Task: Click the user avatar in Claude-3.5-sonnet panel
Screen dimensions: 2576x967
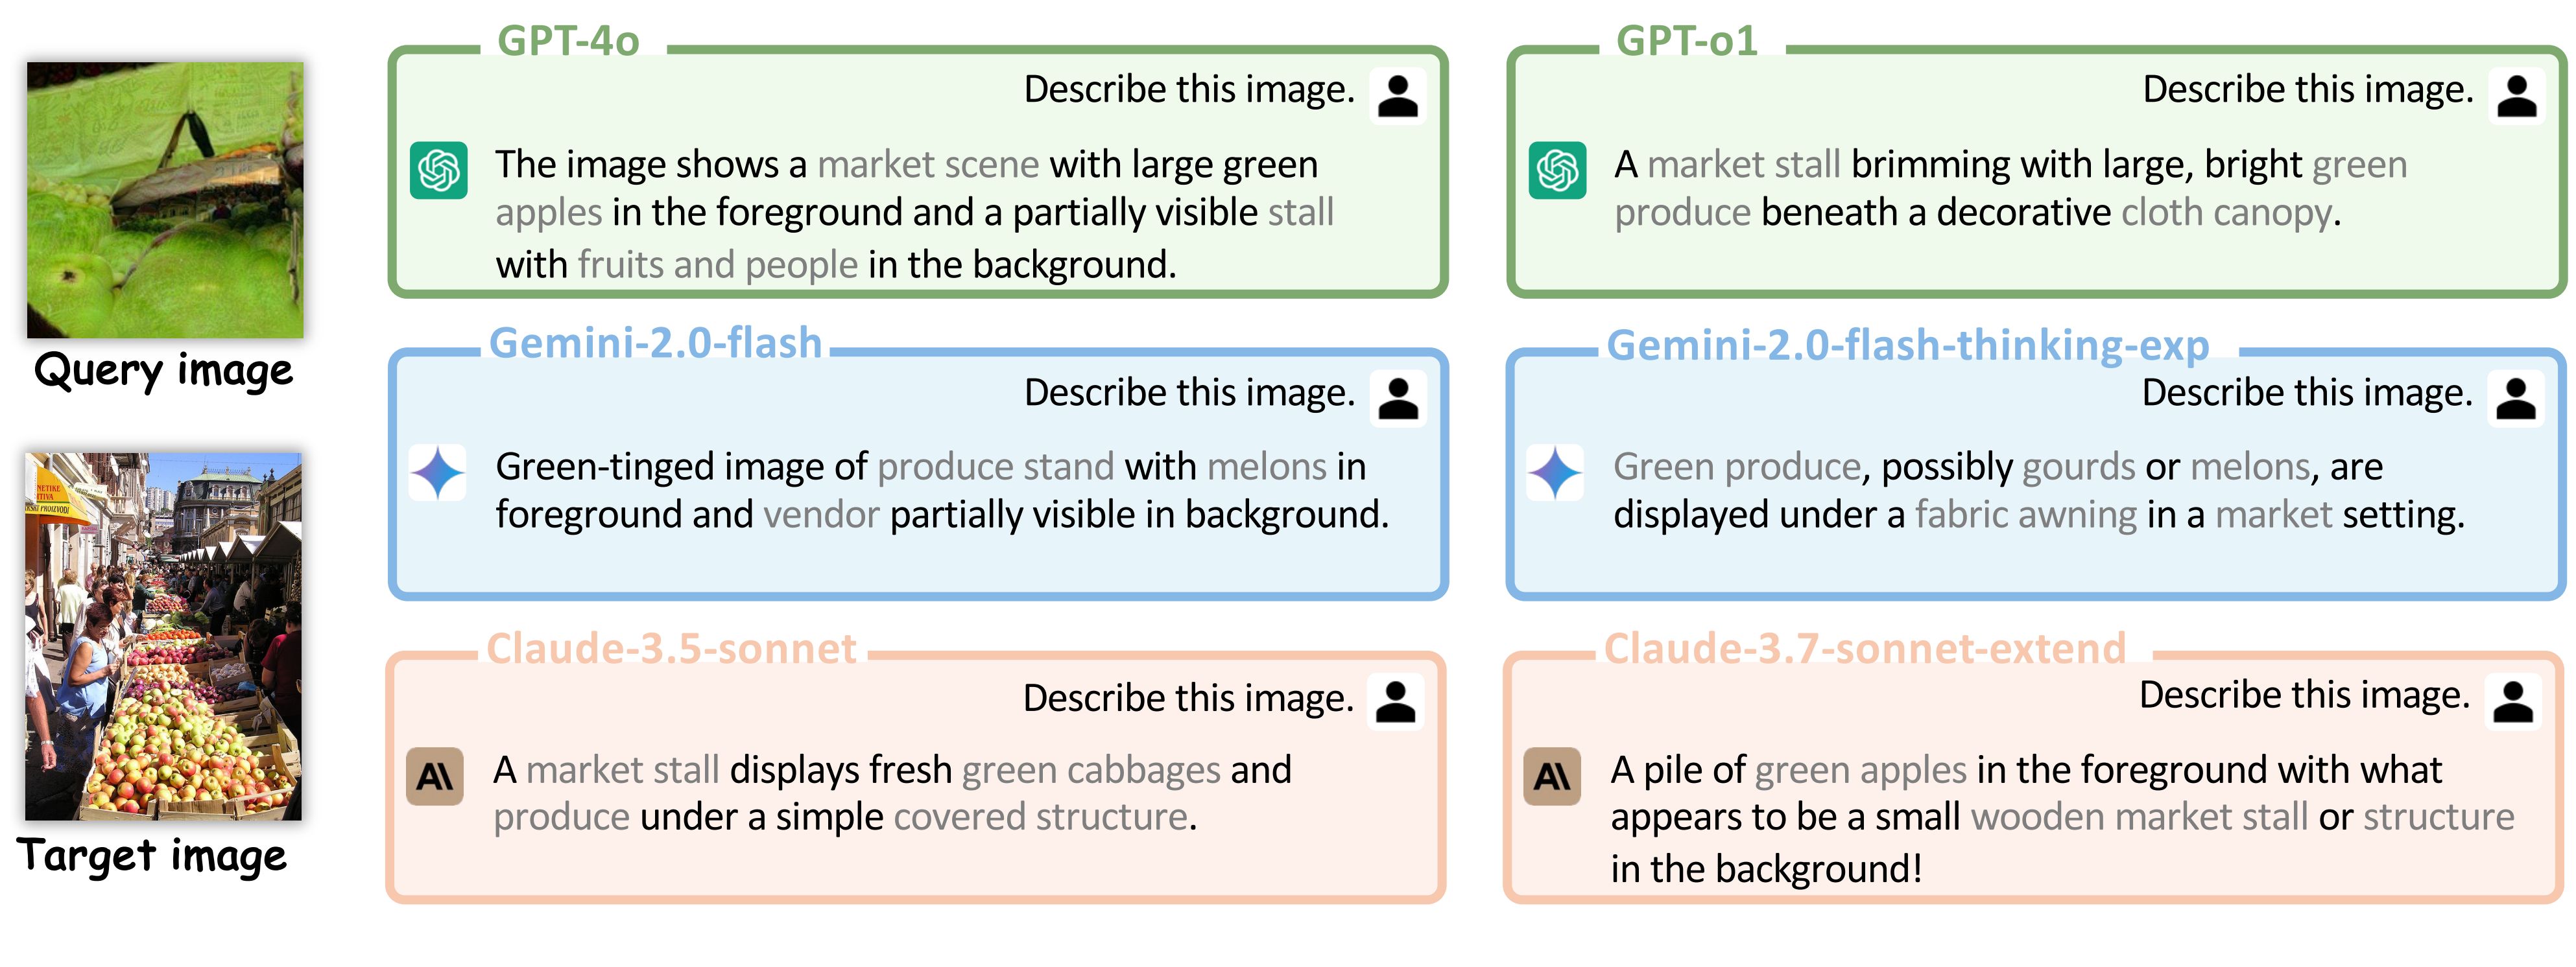Action: point(1396,703)
